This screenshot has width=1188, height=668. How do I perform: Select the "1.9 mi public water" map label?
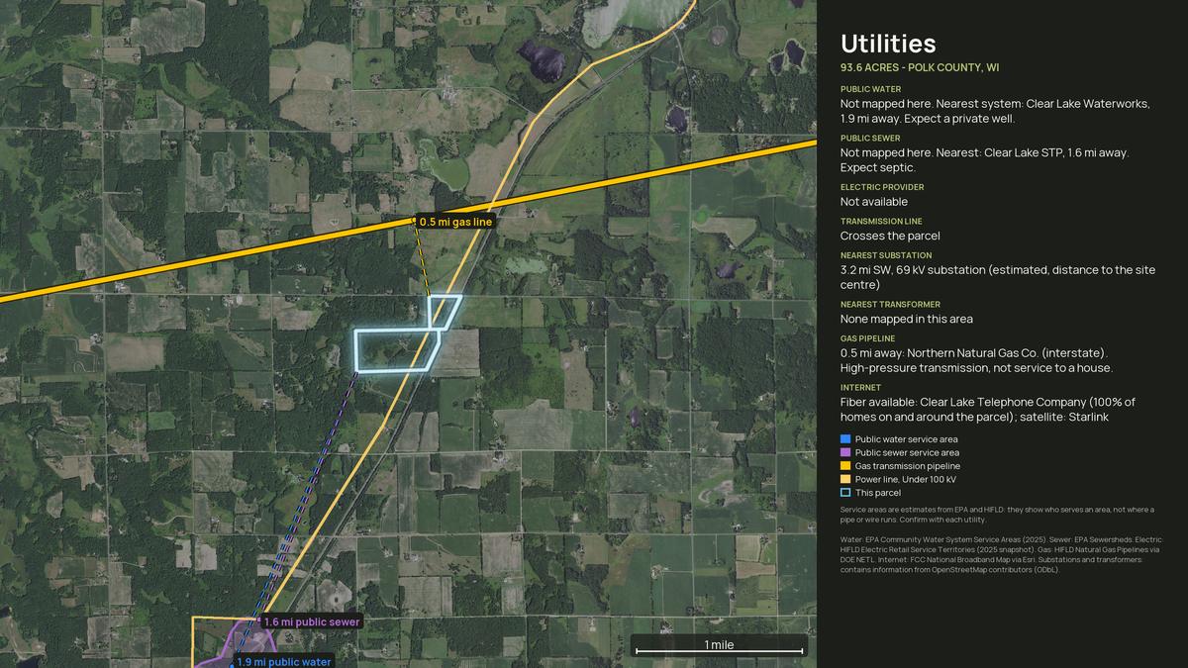click(x=283, y=662)
